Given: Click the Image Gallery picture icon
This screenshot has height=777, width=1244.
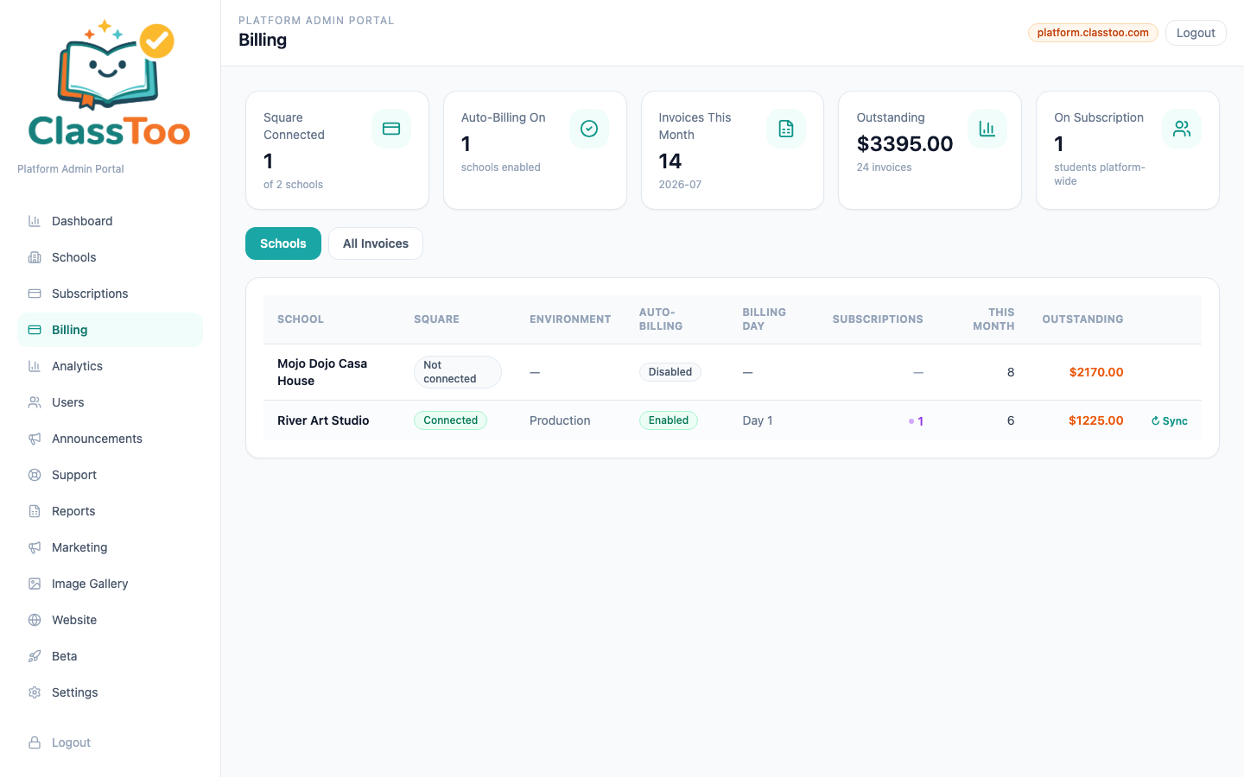Looking at the screenshot, I should click(35, 584).
